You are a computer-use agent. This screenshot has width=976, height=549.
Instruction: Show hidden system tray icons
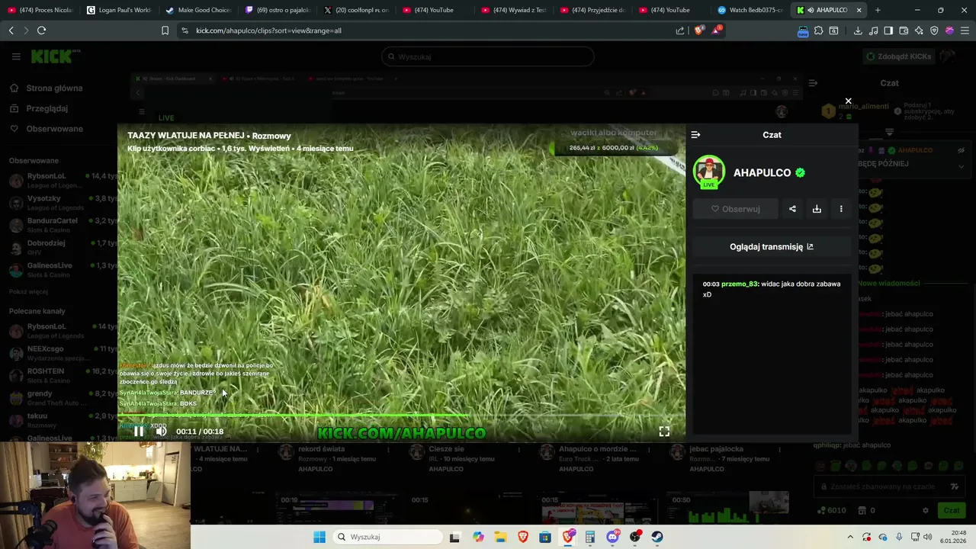click(850, 537)
